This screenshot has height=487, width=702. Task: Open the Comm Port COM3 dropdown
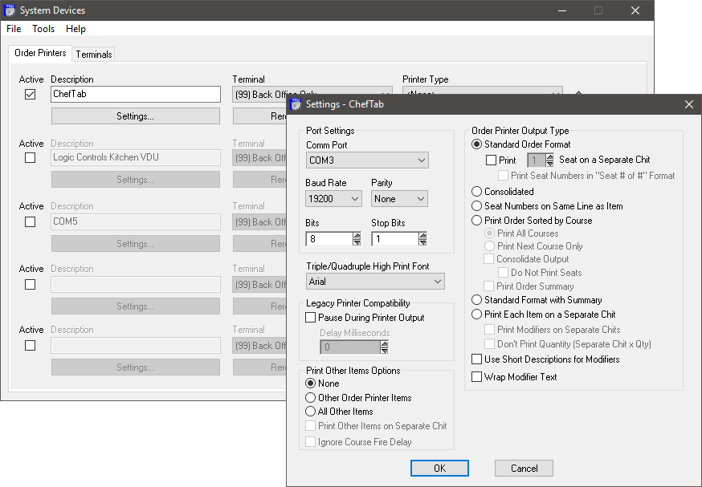point(367,160)
